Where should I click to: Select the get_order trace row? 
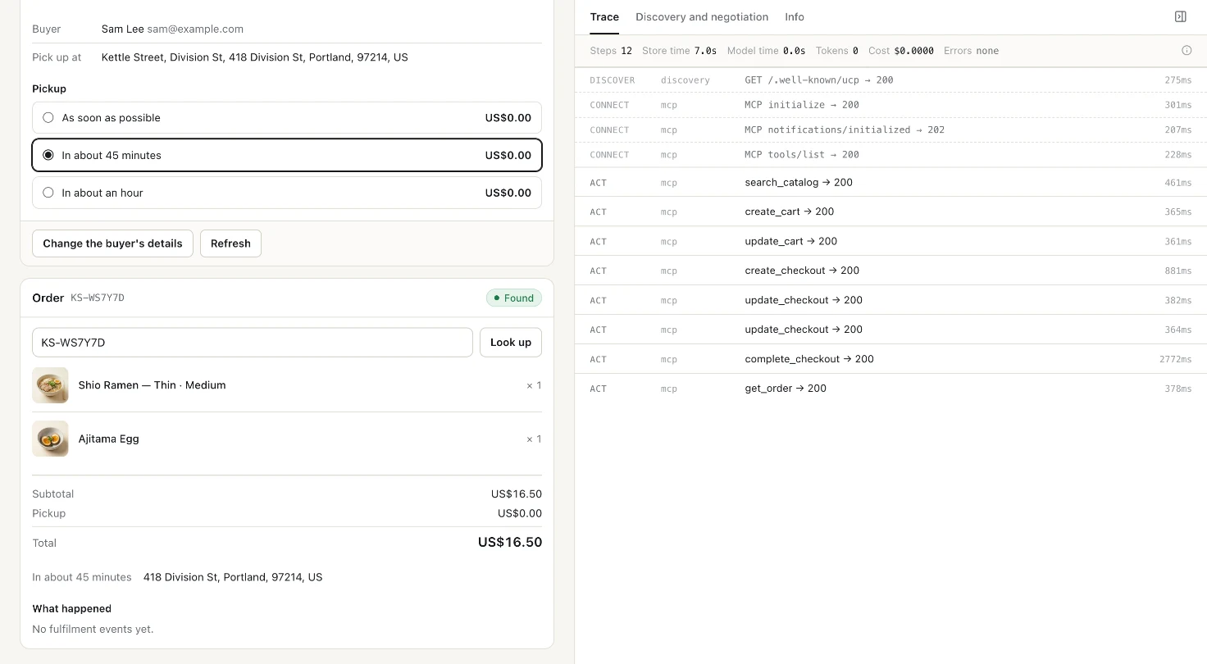tap(890, 389)
